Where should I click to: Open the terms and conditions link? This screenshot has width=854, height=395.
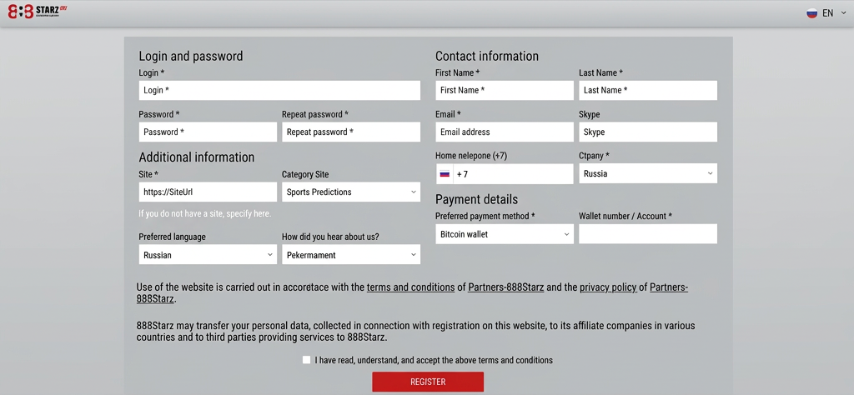tap(410, 287)
